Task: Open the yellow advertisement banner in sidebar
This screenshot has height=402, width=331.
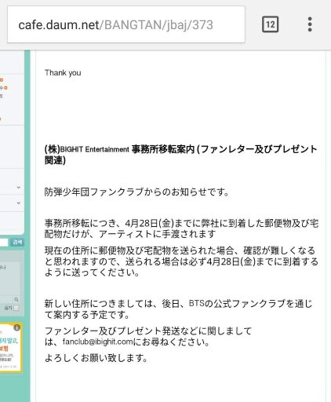Action: pyautogui.click(x=10, y=347)
